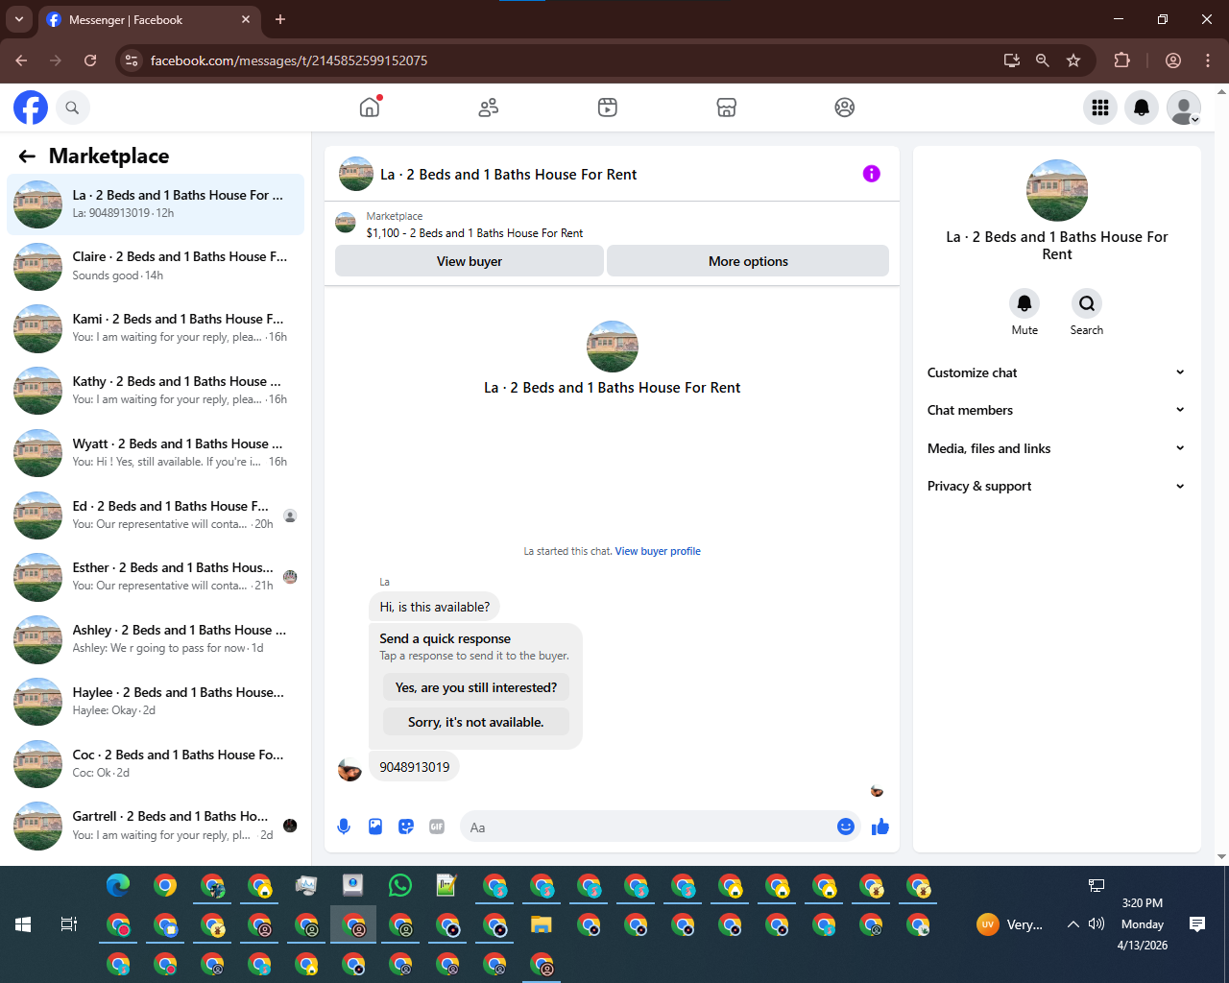Open the Video/Reels icon in top navigation
The height and width of the screenshot is (983, 1229).
608,108
